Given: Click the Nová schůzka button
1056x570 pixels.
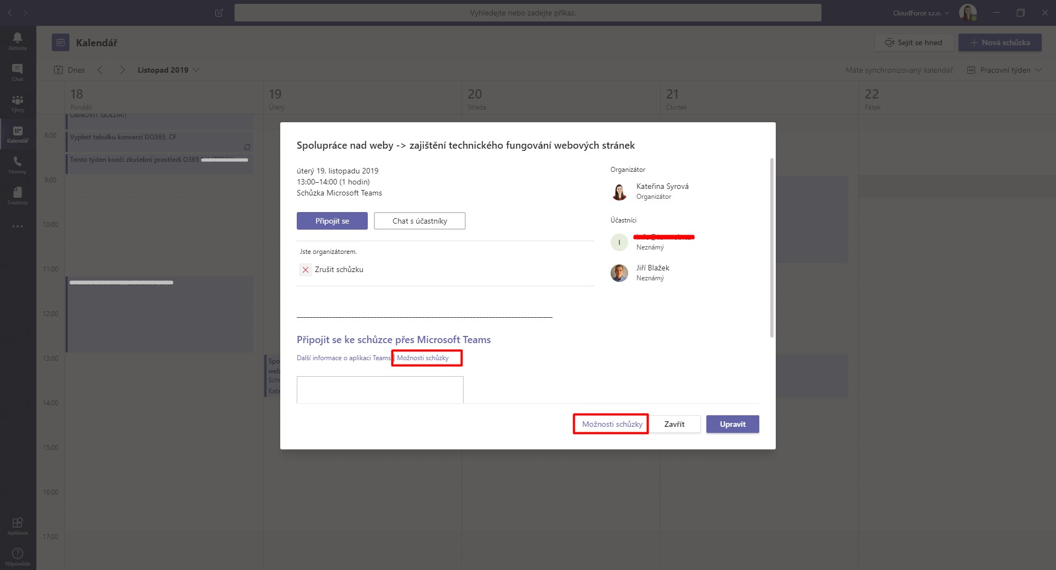Looking at the screenshot, I should (x=1000, y=42).
